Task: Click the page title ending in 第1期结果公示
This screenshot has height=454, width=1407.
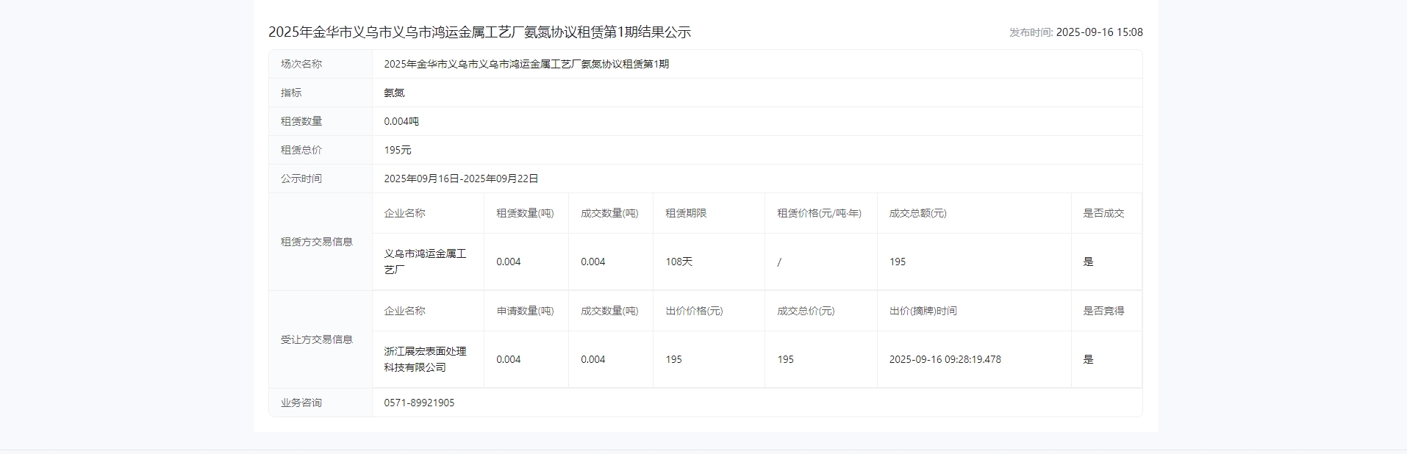Action: pyautogui.click(x=479, y=32)
